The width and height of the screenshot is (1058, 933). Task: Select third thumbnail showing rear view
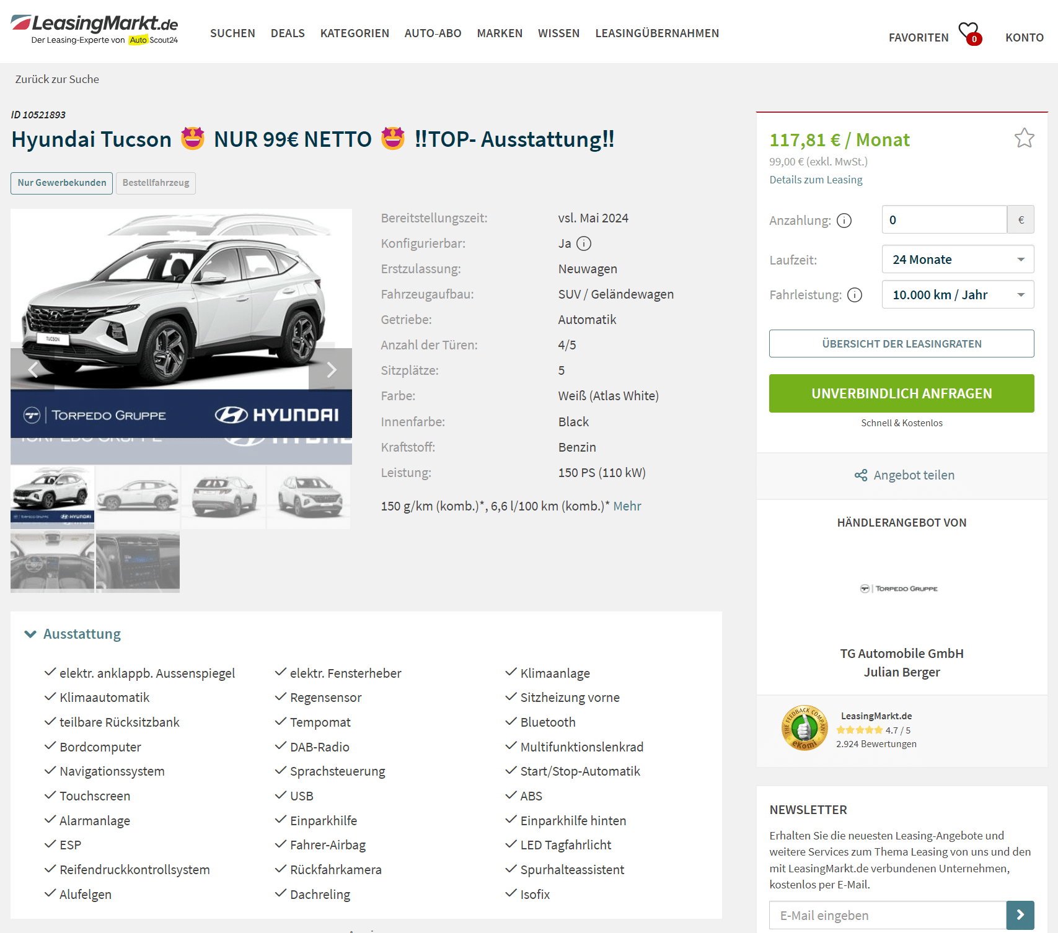pyautogui.click(x=223, y=497)
